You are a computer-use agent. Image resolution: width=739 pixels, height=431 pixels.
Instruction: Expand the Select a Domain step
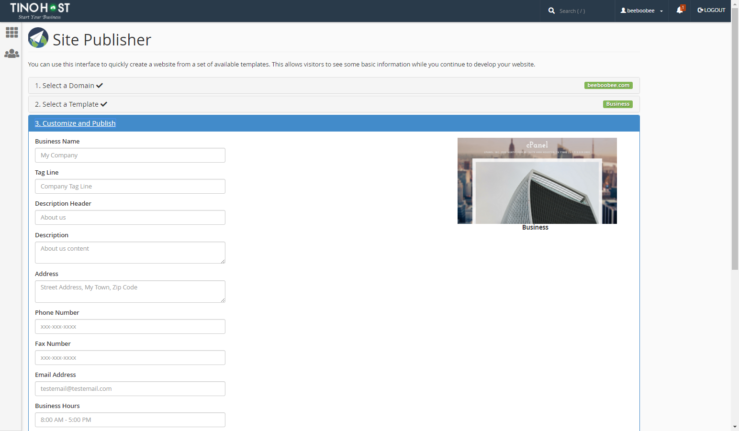click(x=334, y=86)
